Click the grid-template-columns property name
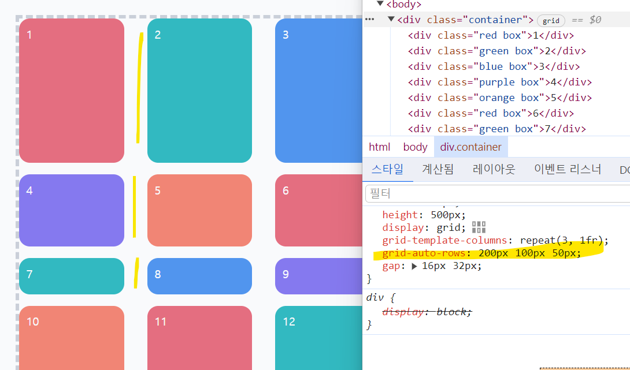 (444, 240)
